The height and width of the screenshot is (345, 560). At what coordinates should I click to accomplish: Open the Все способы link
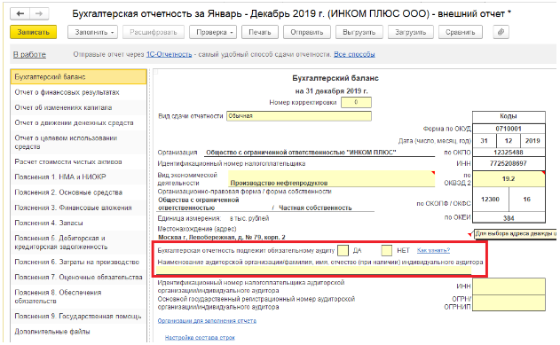[354, 54]
